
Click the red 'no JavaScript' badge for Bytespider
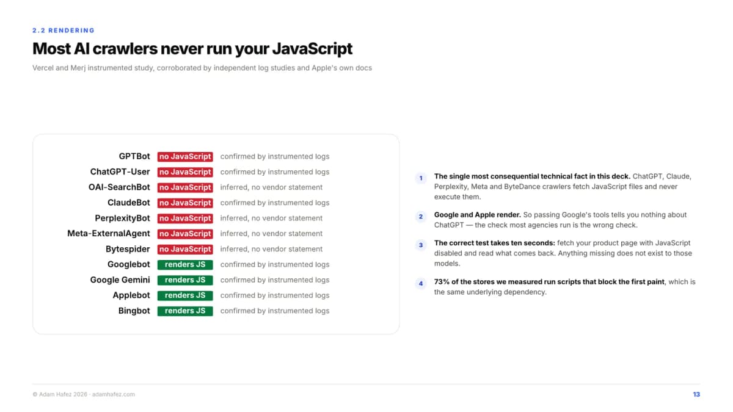pyautogui.click(x=185, y=249)
